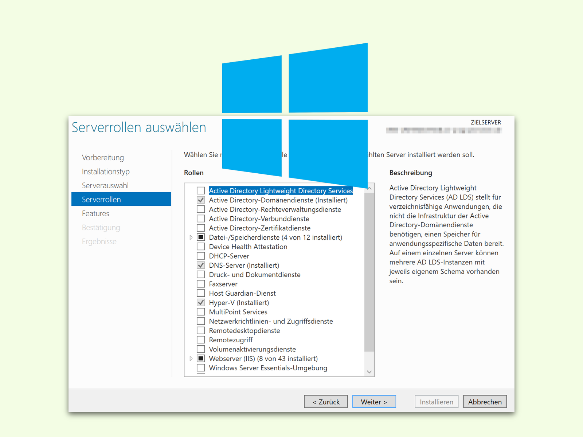Select DHCP-Server row text
The width and height of the screenshot is (583, 437).
click(x=229, y=256)
